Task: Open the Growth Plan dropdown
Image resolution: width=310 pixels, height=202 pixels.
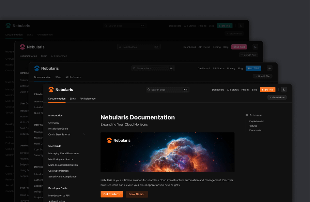Action: coord(277,97)
